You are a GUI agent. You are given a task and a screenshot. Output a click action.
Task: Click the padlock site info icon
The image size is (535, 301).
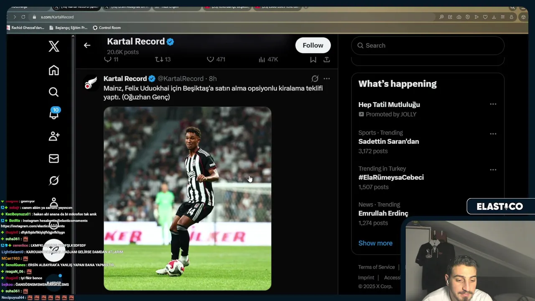click(x=34, y=17)
